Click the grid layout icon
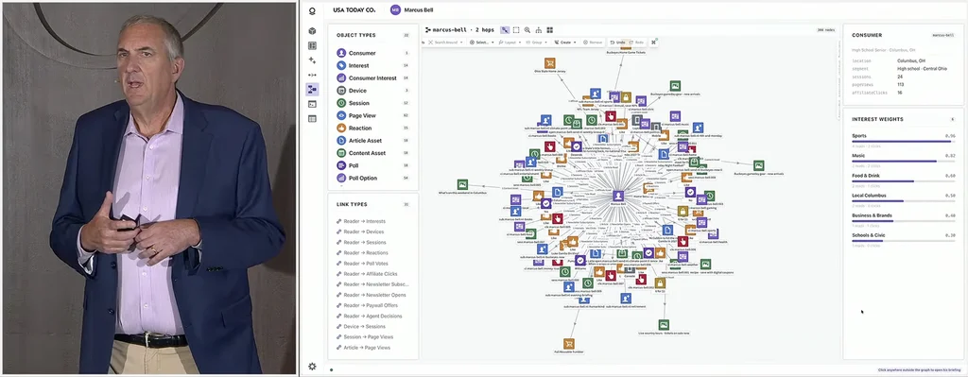 [x=549, y=29]
